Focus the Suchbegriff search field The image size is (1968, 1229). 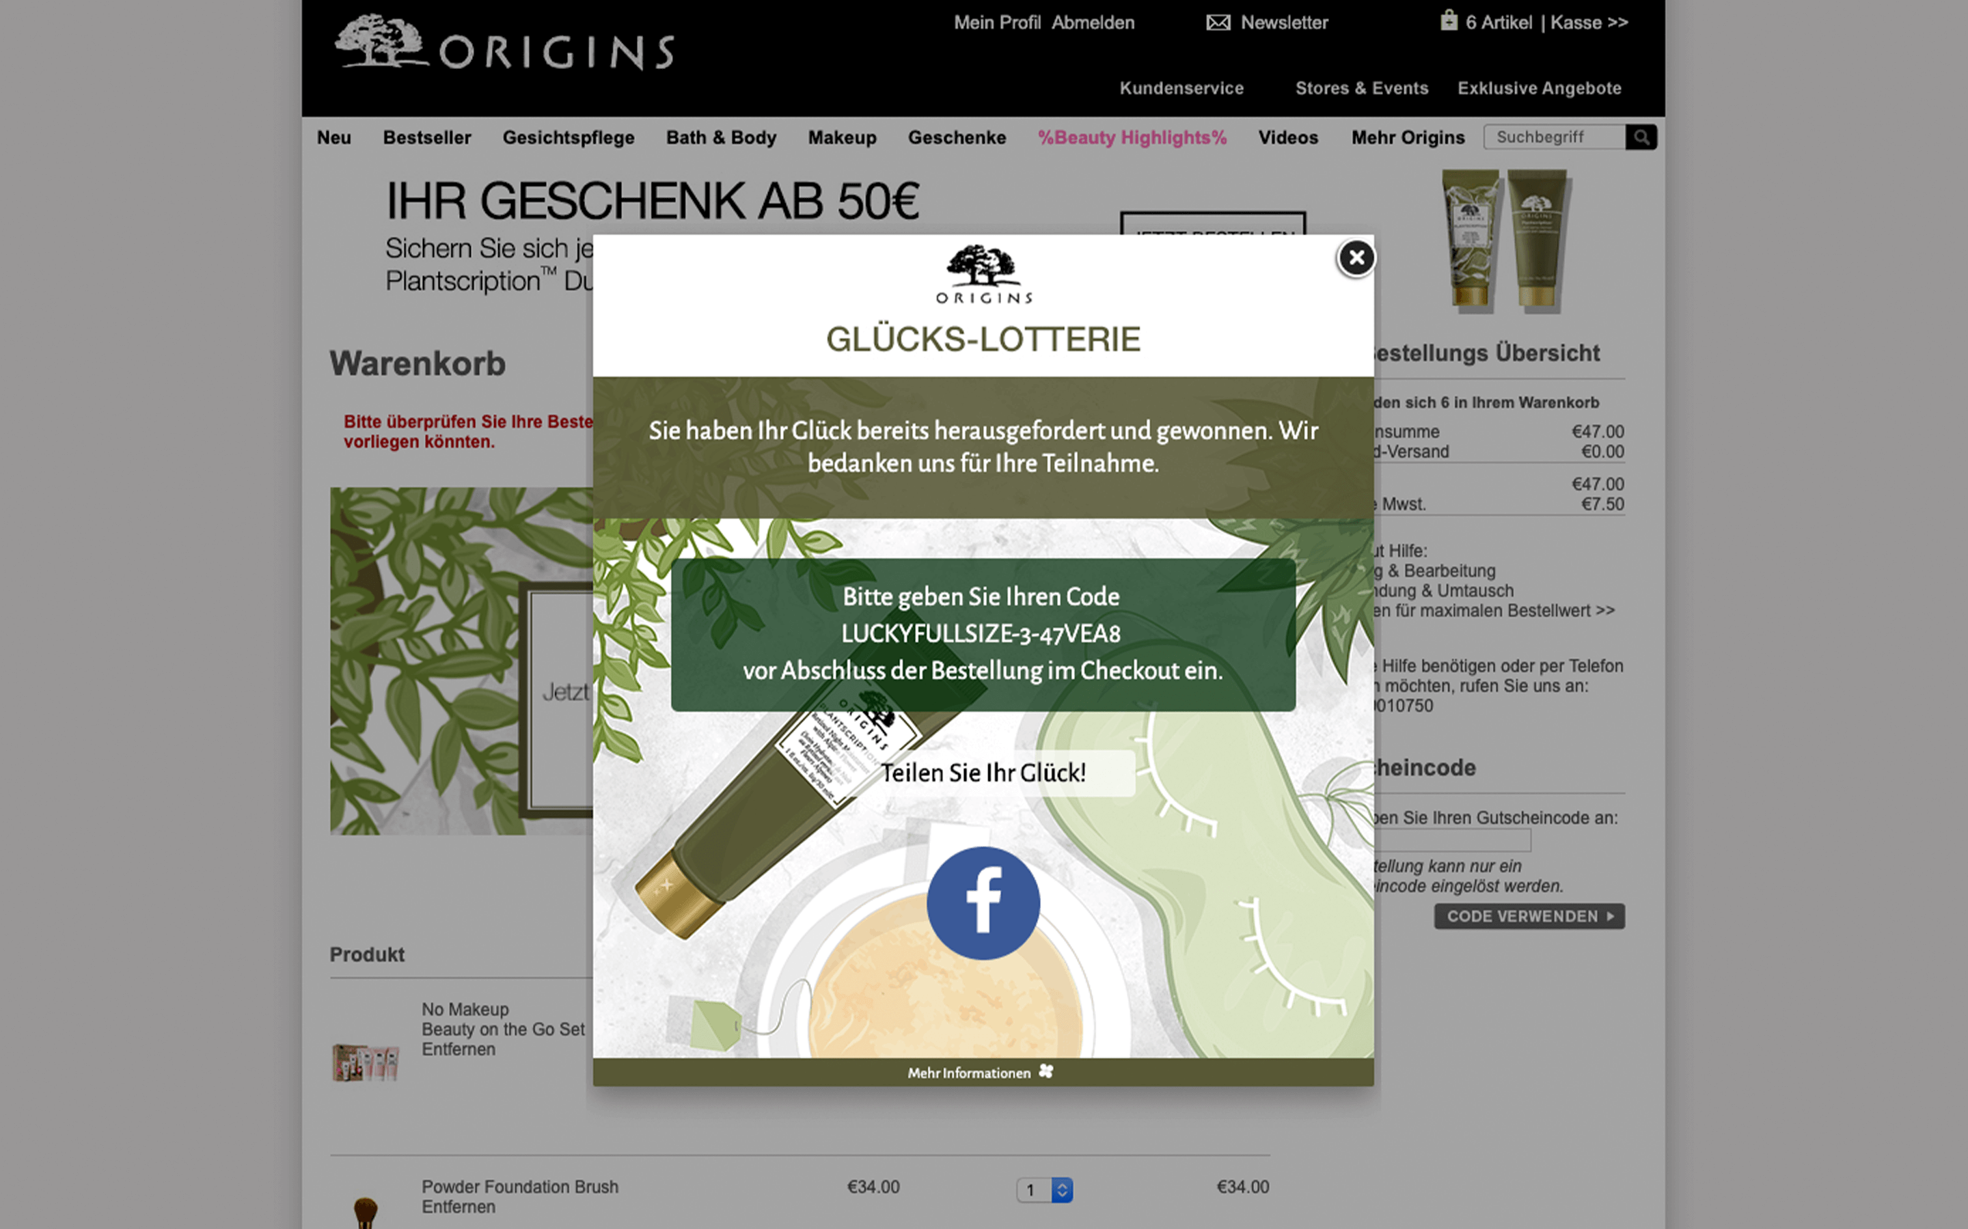[1554, 137]
